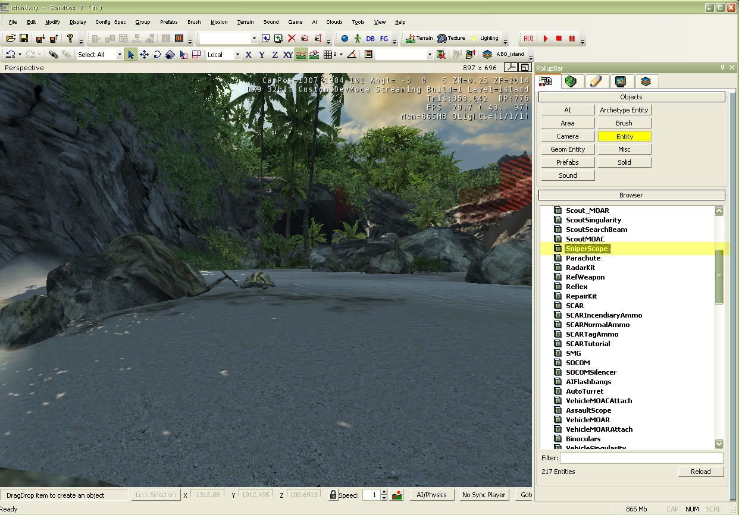Select the Rotate object tool
This screenshot has height=515, width=739.
(x=157, y=55)
